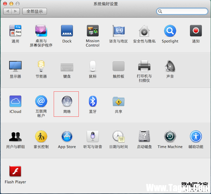Open Mission Control preferences

[93, 31]
